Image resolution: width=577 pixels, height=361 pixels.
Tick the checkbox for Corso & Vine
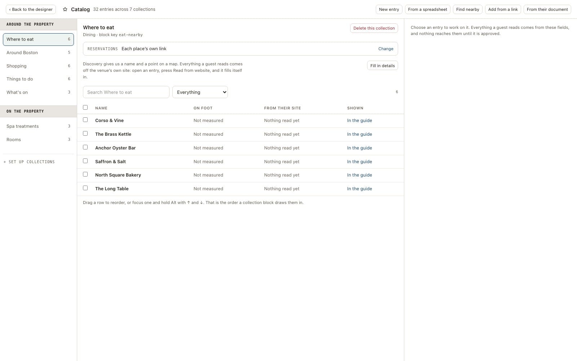85,120
